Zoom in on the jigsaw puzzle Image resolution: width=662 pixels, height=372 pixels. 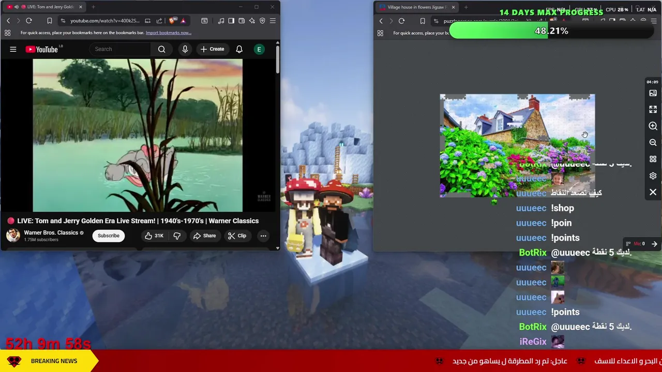tap(653, 126)
